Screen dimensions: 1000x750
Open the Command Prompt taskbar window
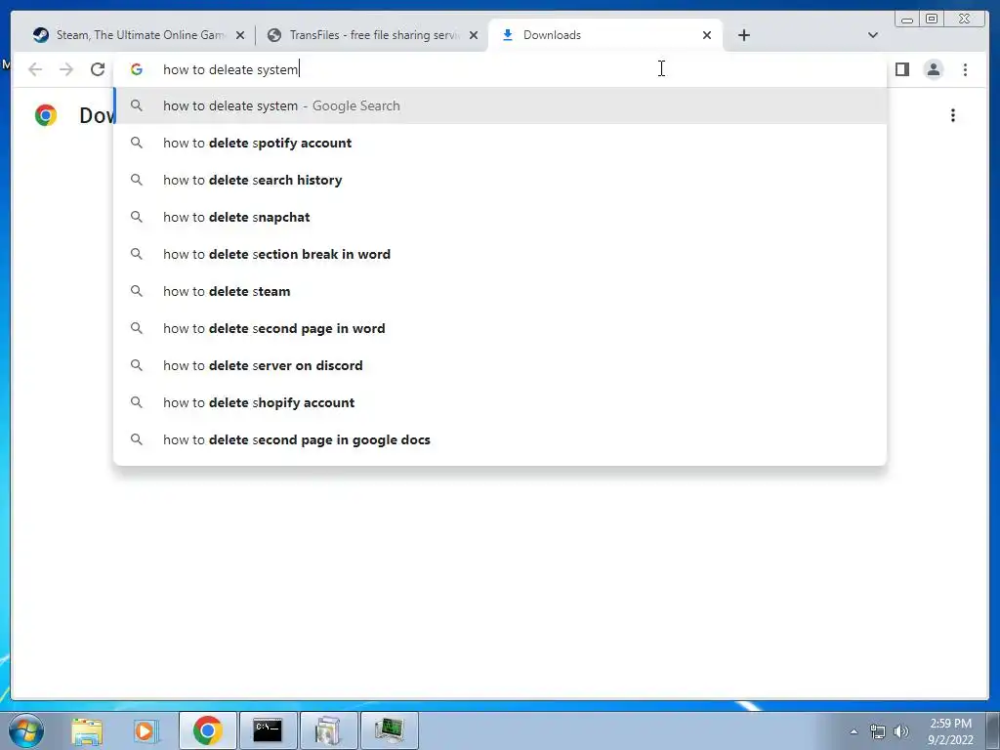coord(268,730)
